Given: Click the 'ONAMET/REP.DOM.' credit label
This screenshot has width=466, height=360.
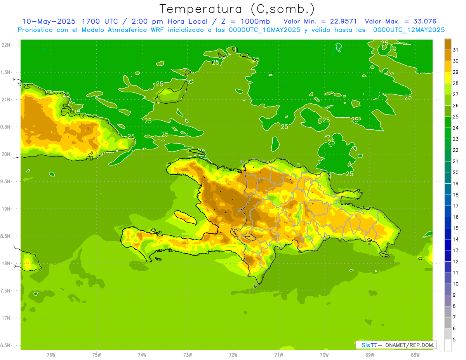Looking at the screenshot, I should tap(410, 345).
